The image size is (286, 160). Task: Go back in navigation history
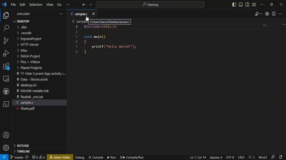tap(84, 4)
